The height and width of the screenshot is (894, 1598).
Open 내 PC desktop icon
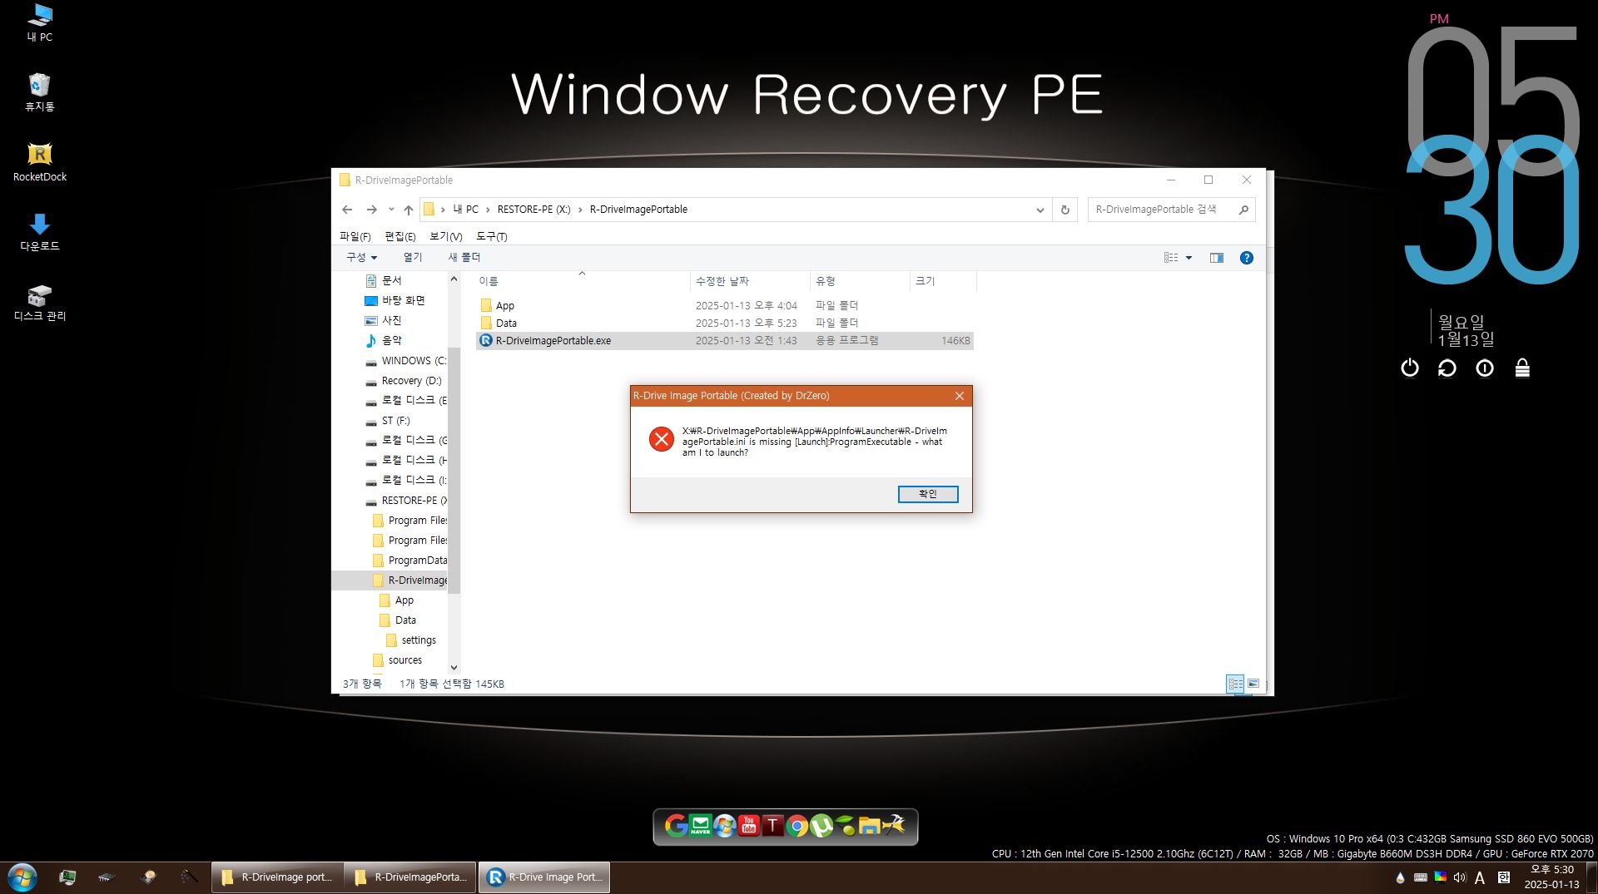point(39,23)
